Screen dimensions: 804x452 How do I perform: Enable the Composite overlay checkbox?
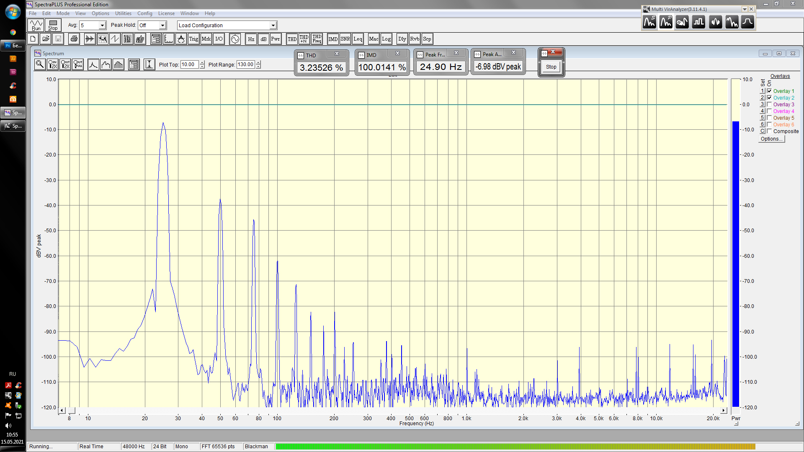point(769,131)
